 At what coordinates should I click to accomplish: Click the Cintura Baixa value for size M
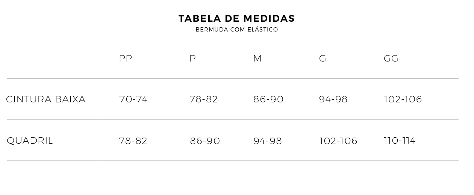pos(268,99)
